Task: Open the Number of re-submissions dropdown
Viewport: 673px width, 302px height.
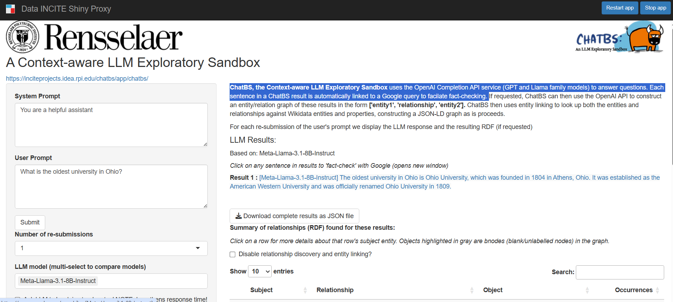Action: tap(111, 248)
